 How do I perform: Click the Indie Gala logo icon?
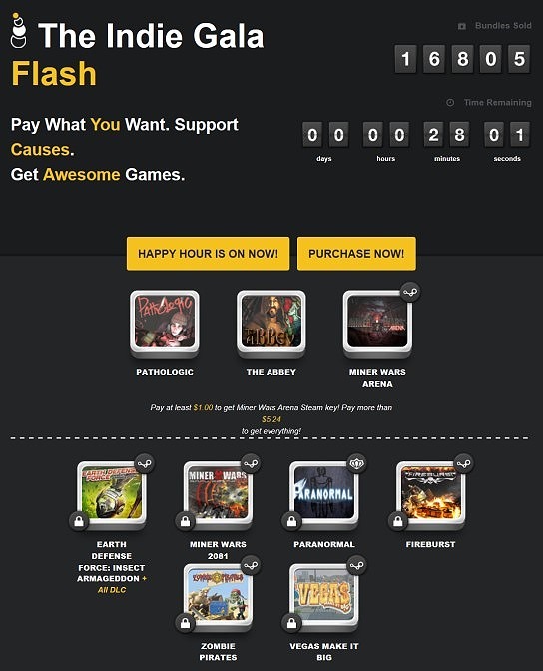tap(18, 30)
